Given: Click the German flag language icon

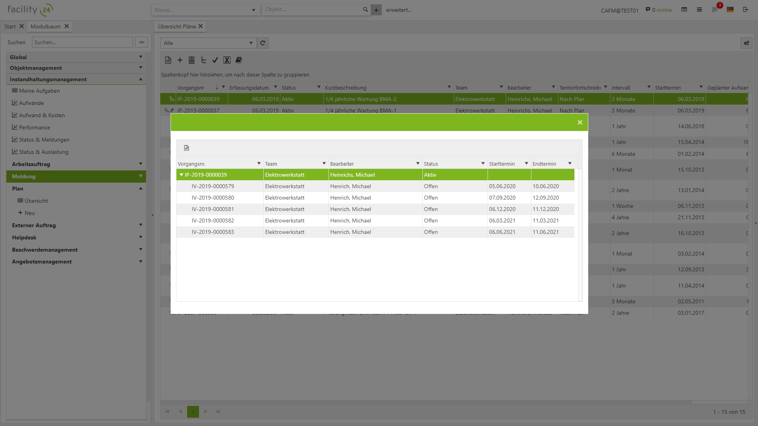Looking at the screenshot, I should pyautogui.click(x=730, y=9).
